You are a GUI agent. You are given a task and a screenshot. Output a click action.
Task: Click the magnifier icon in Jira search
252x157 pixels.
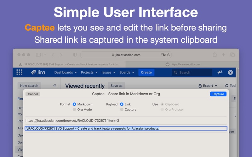[175, 73]
